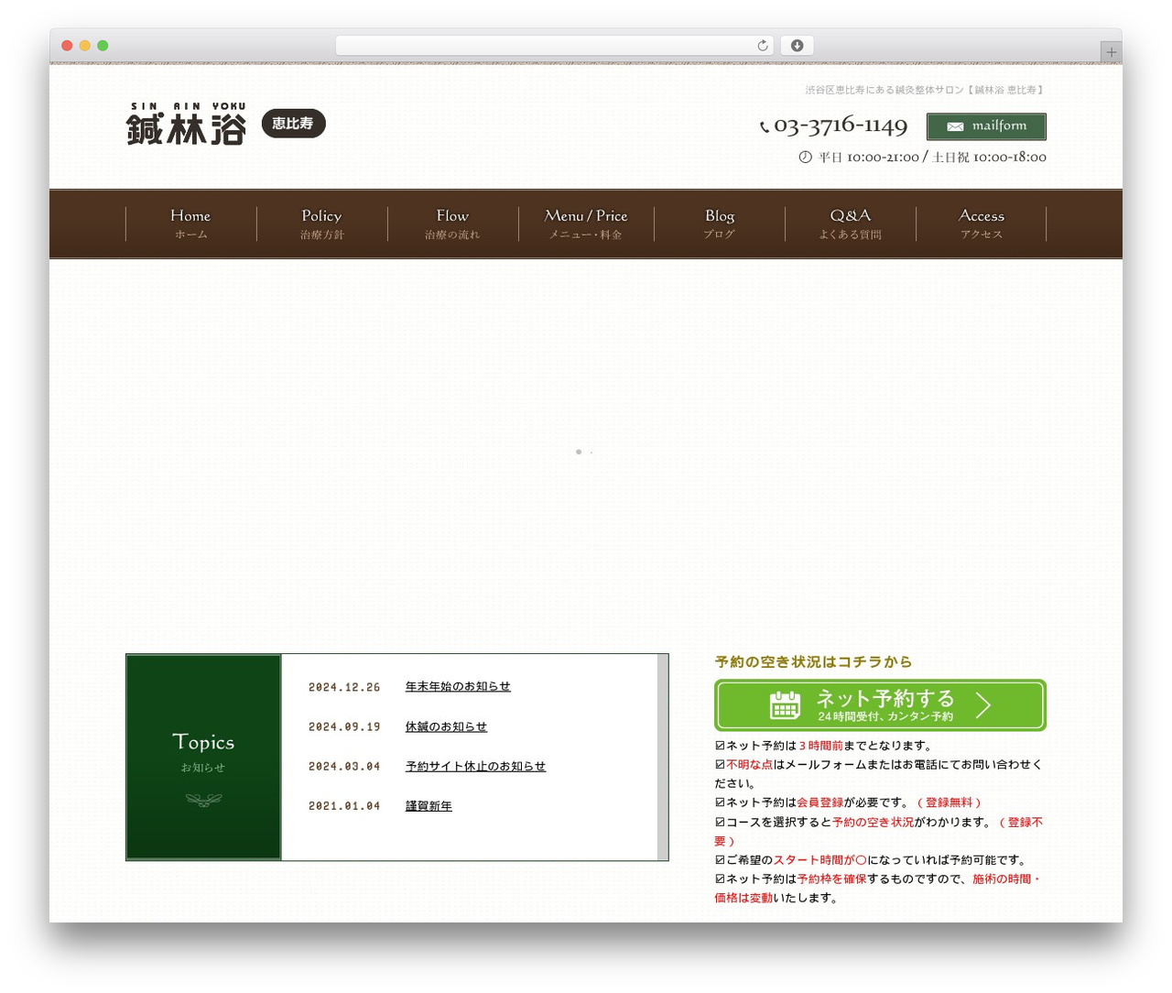The height and width of the screenshot is (993, 1172).
Task: Click the slideshow loading indicator dots
Action: click(x=584, y=452)
